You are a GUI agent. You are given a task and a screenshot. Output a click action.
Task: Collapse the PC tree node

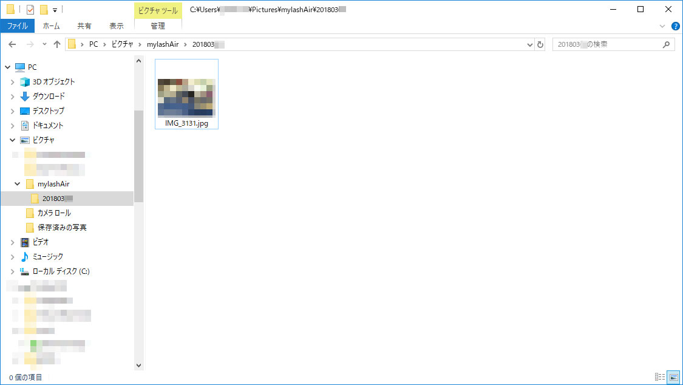pyautogui.click(x=8, y=67)
